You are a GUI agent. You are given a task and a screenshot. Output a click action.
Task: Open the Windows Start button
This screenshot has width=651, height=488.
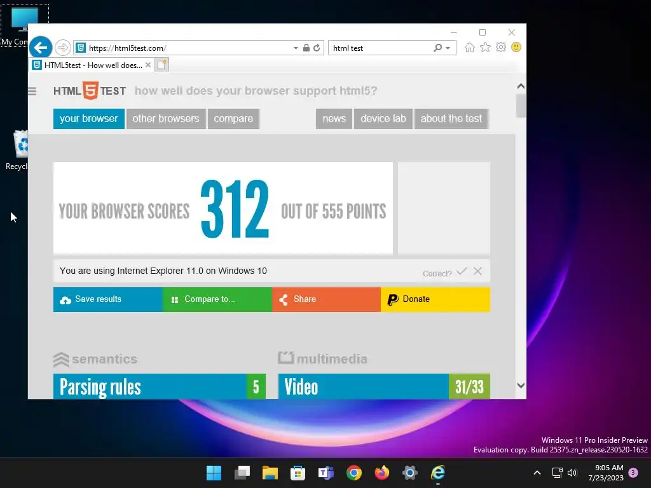pos(214,473)
